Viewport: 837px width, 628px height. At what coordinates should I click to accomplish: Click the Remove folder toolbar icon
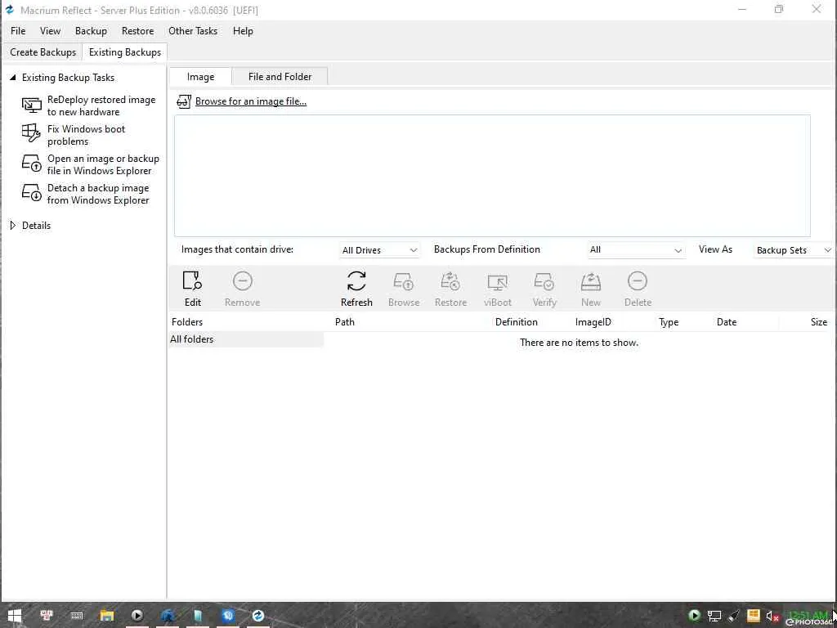(x=242, y=281)
